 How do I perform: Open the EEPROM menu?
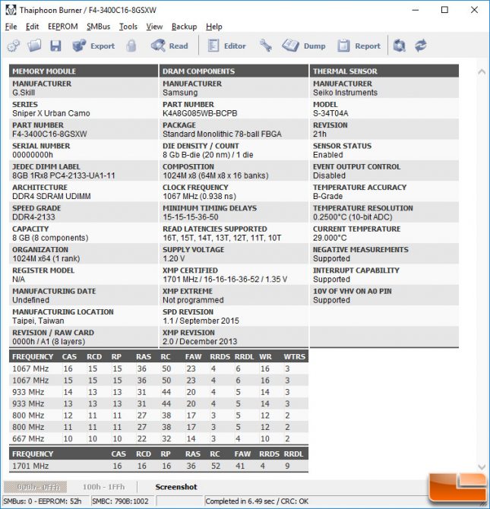[62, 27]
